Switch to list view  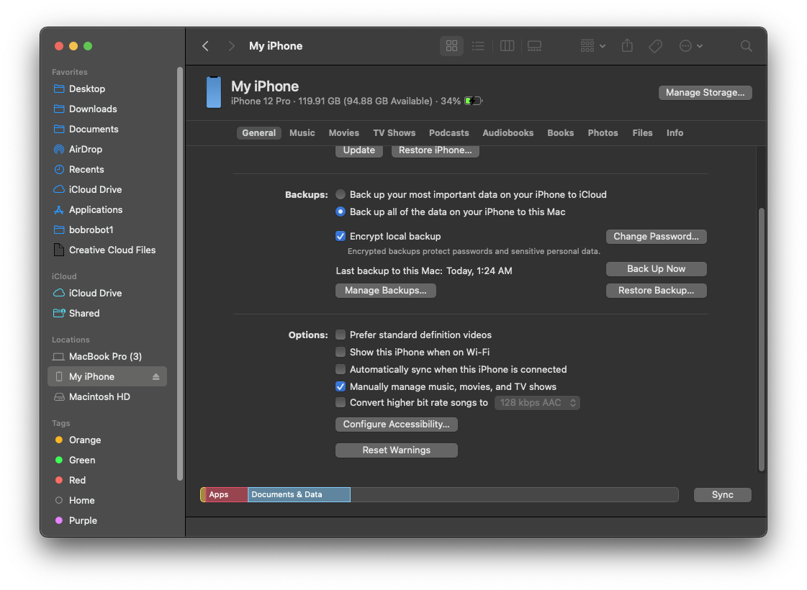(478, 46)
